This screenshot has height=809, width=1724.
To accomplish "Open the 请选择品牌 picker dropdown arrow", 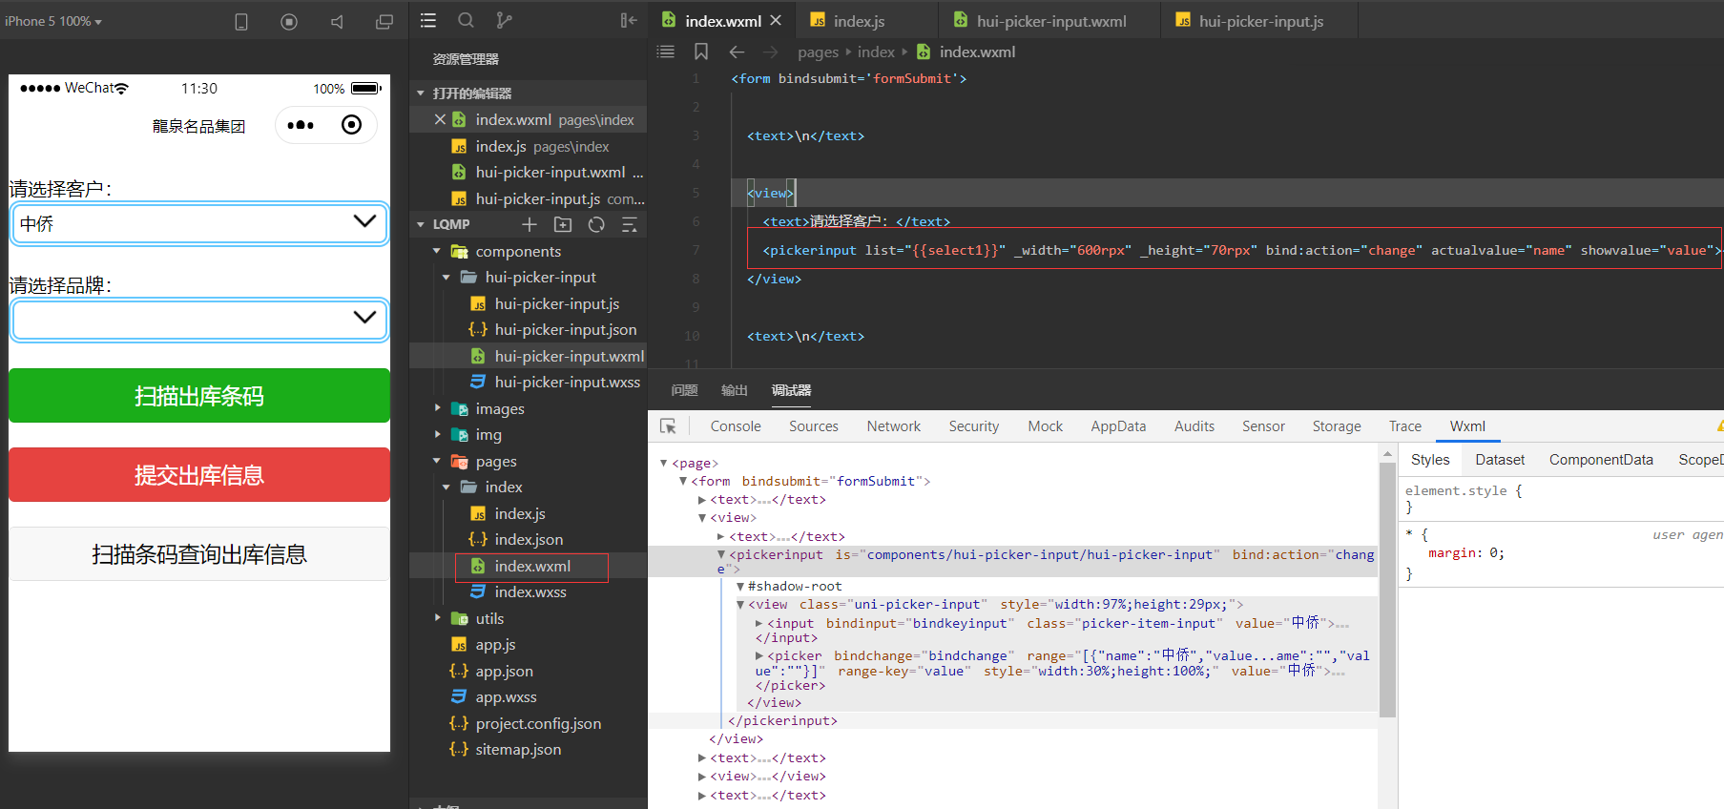I will [364, 318].
